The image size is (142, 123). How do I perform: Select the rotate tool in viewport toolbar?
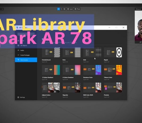pos(62,9)
